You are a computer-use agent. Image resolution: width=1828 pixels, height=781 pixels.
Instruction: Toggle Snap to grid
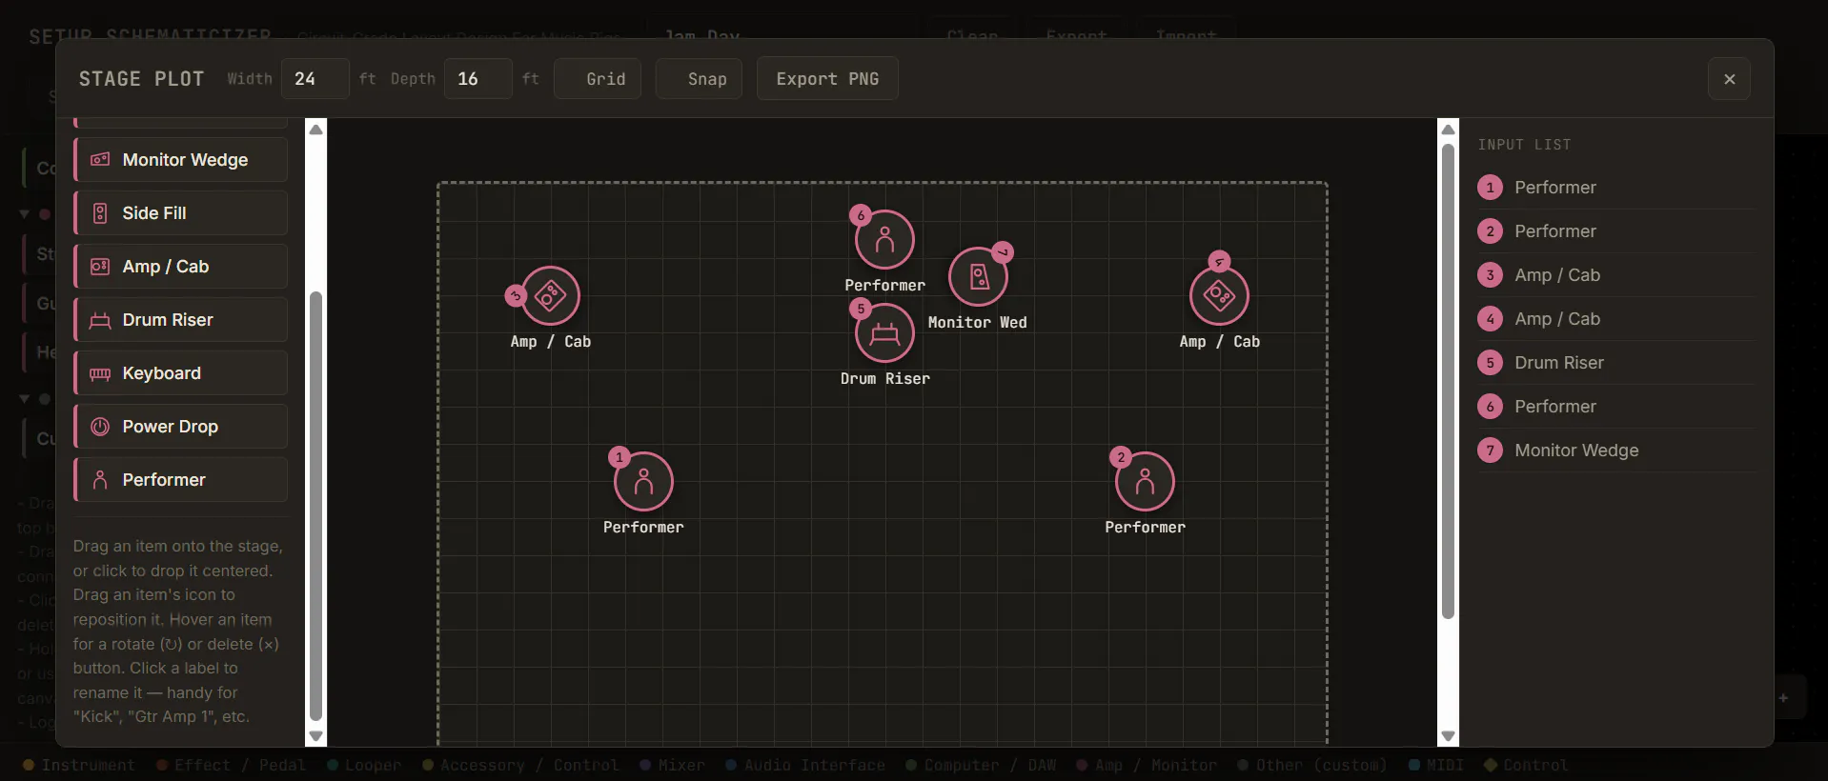click(699, 79)
